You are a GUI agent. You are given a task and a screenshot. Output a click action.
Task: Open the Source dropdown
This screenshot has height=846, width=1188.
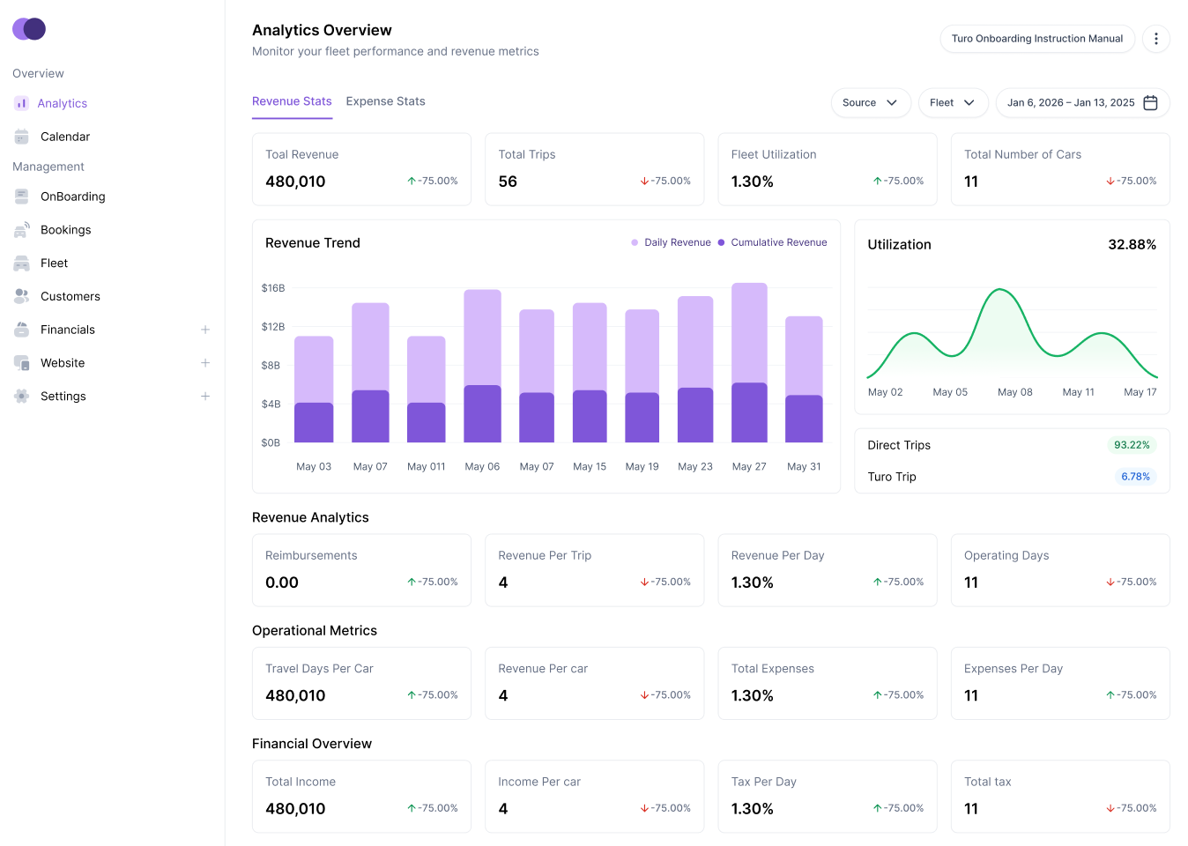click(871, 103)
